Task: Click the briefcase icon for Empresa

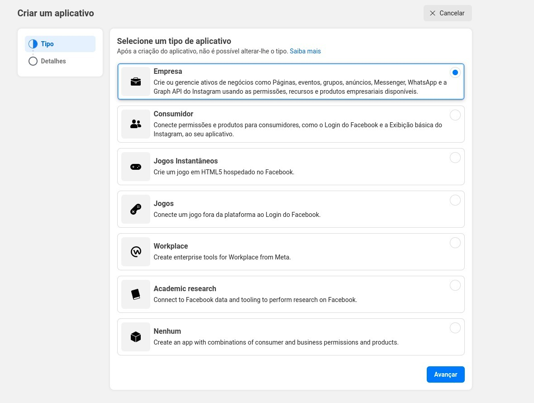Action: (136, 82)
